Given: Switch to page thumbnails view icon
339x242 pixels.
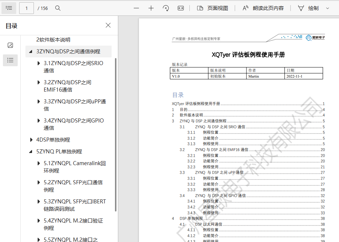Looking at the screenshot, I should [x=10, y=45].
